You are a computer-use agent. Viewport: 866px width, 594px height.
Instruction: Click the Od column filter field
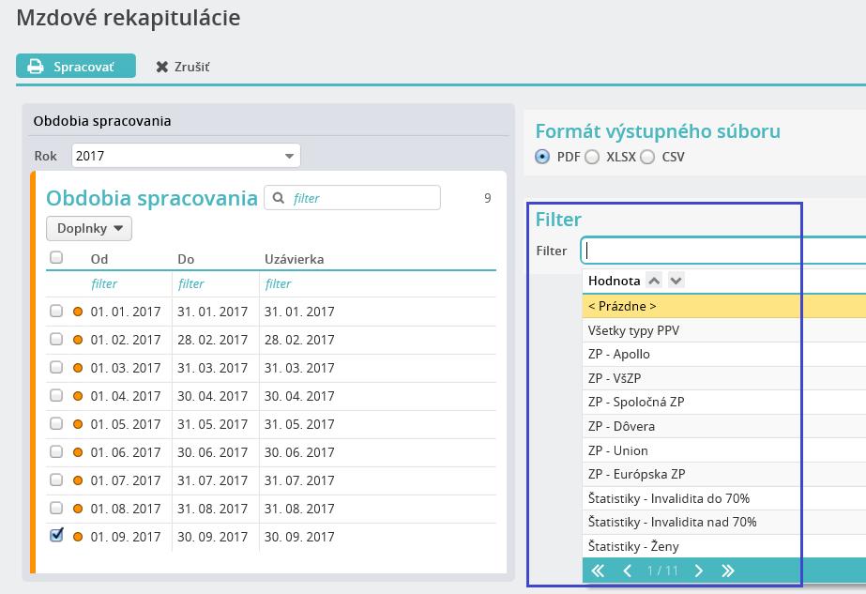click(x=129, y=284)
